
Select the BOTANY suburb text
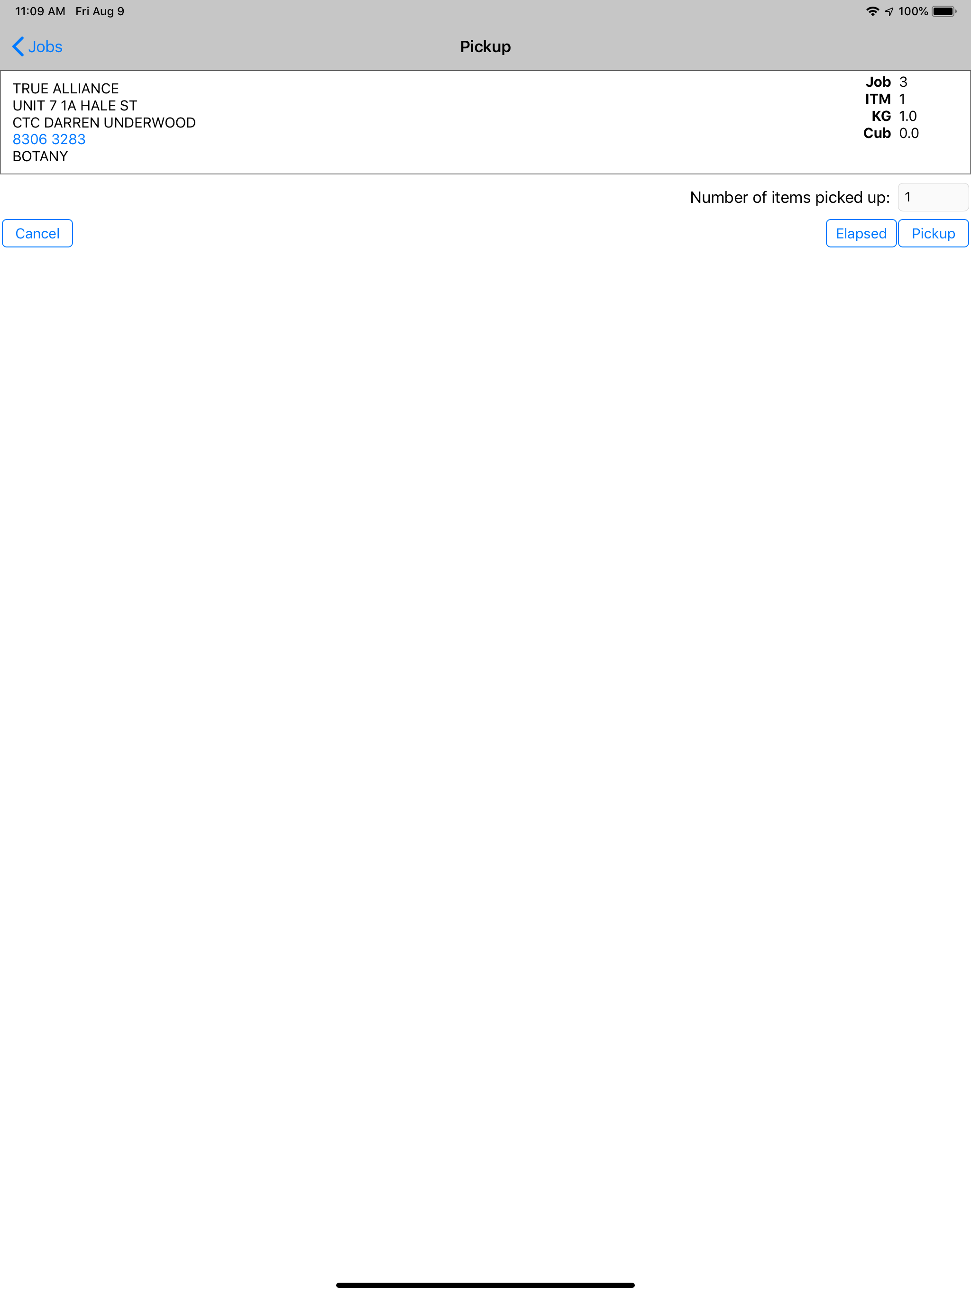click(x=40, y=156)
